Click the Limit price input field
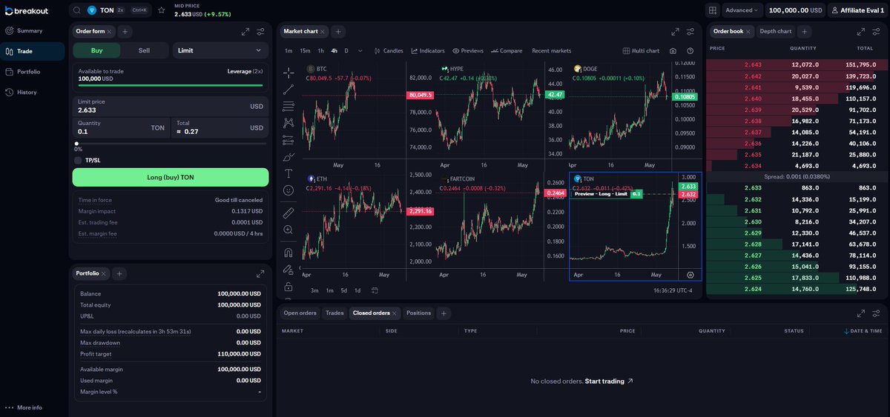Image resolution: width=890 pixels, height=417 pixels. 171,106
